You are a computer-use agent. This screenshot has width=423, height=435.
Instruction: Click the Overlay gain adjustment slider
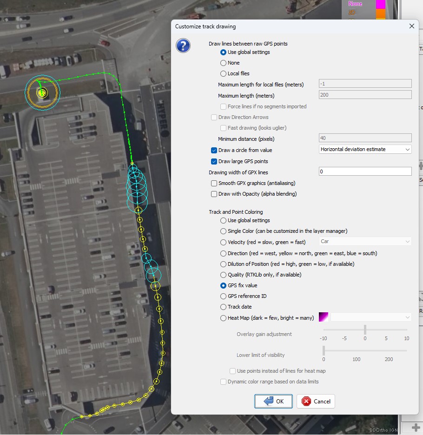click(x=365, y=330)
